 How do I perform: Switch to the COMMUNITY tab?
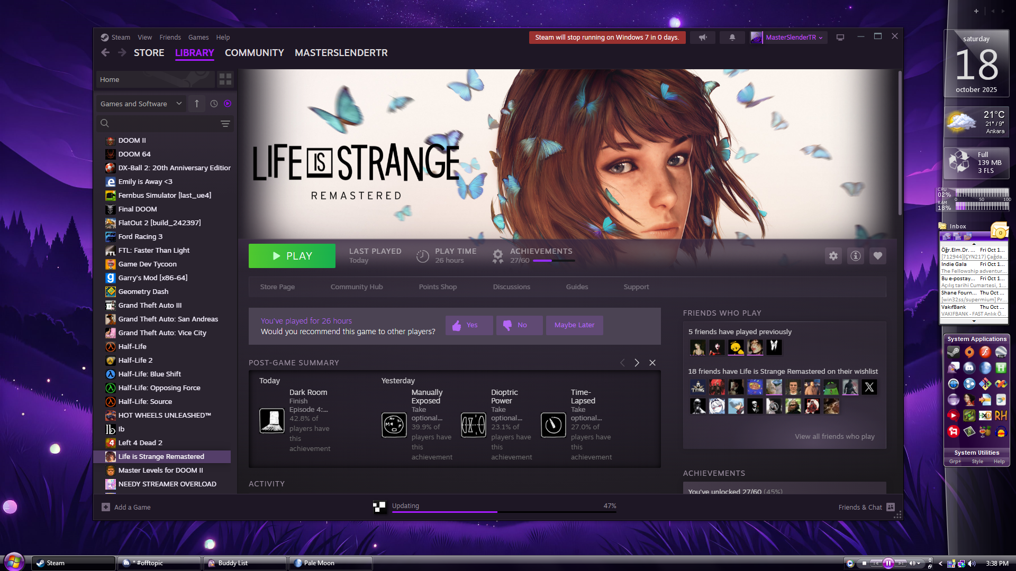254,53
